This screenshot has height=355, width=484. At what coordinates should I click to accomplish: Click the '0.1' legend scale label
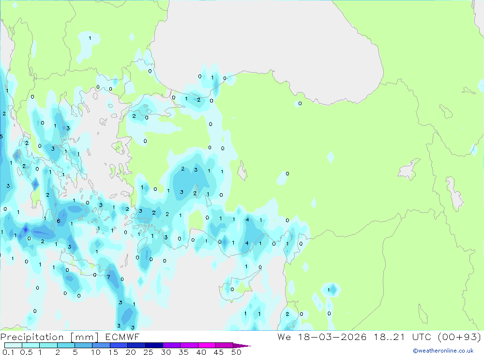[x=8, y=352]
